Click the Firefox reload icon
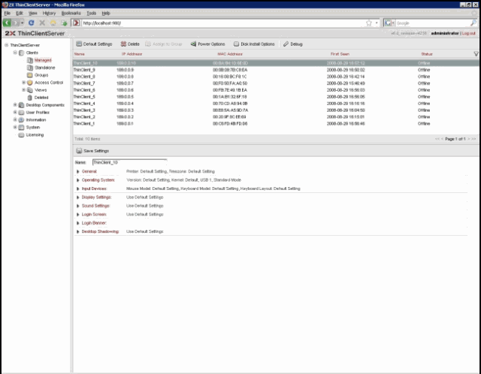The width and height of the screenshot is (481, 374). tap(31, 23)
